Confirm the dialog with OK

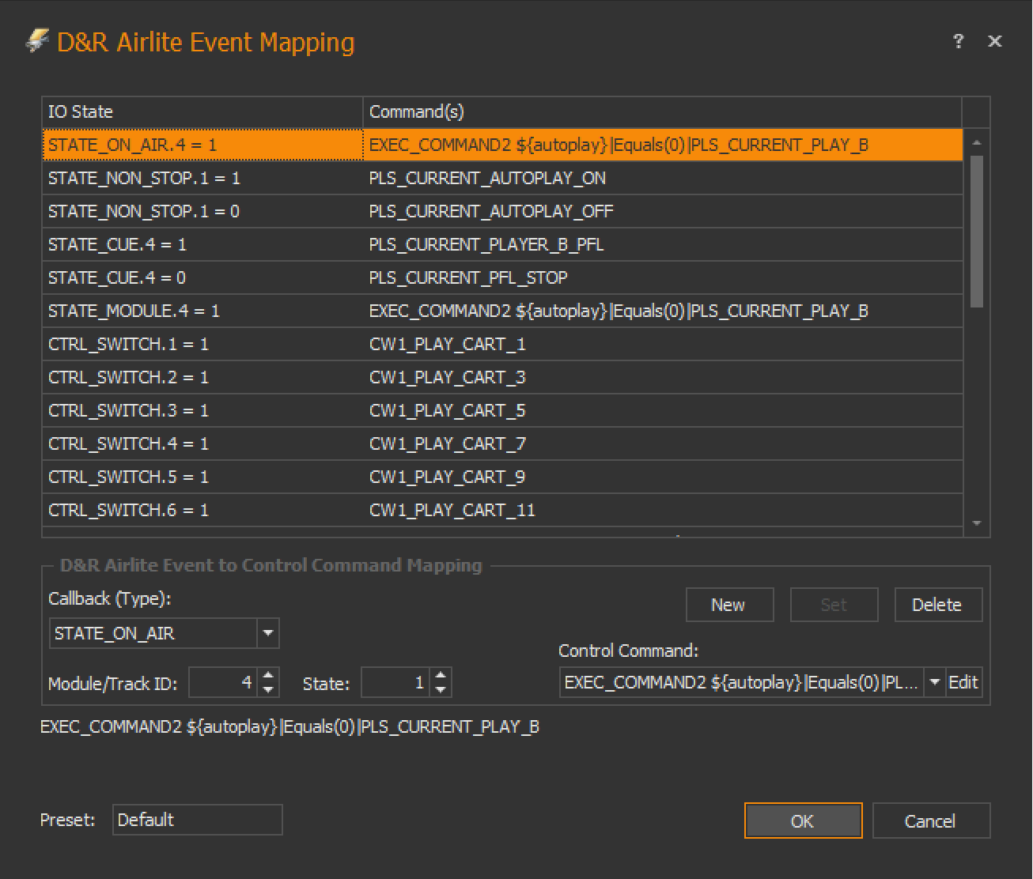pyautogui.click(x=803, y=821)
